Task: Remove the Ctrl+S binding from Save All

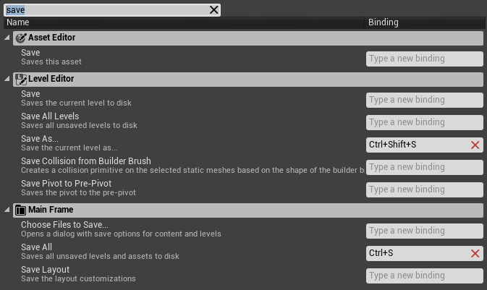Action: coord(475,253)
